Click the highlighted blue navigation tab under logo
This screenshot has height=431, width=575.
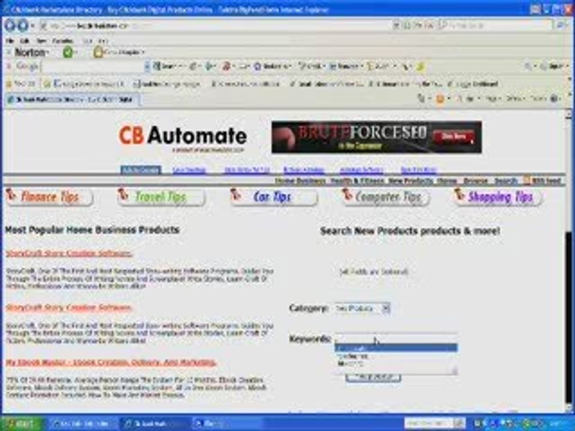141,169
